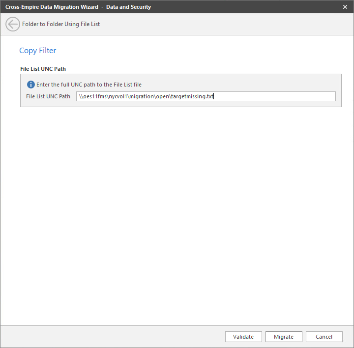Viewport: 354px width, 348px height.
Task: Cancel the wizard
Action: [x=324, y=337]
